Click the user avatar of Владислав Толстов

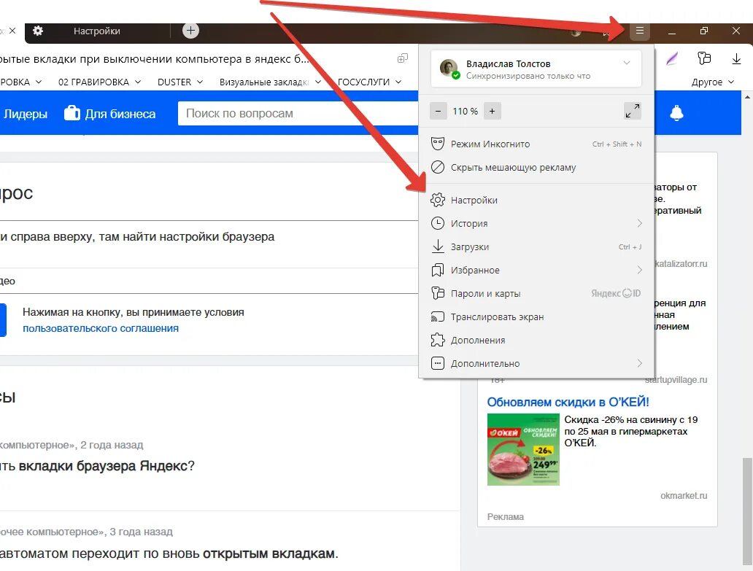(x=449, y=69)
